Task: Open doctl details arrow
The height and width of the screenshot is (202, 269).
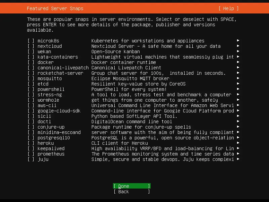Action: [238, 121]
